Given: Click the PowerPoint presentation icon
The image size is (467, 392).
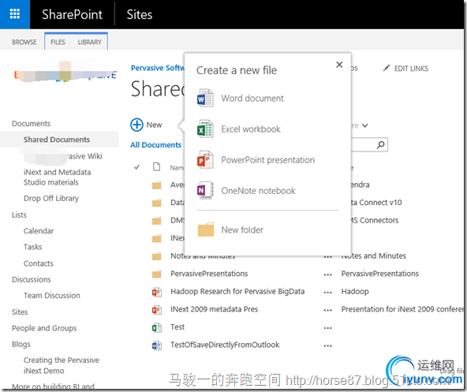Looking at the screenshot, I should click(205, 160).
